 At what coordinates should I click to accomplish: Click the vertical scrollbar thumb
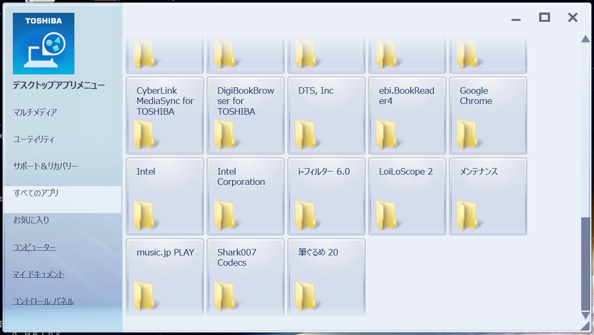(585, 264)
